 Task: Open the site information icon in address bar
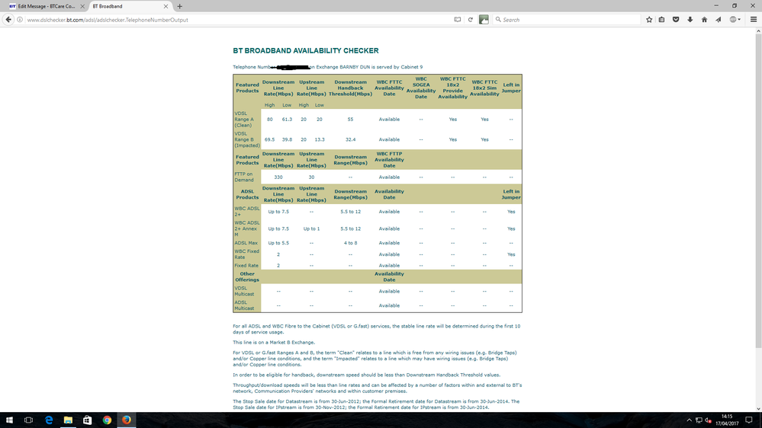[20, 20]
